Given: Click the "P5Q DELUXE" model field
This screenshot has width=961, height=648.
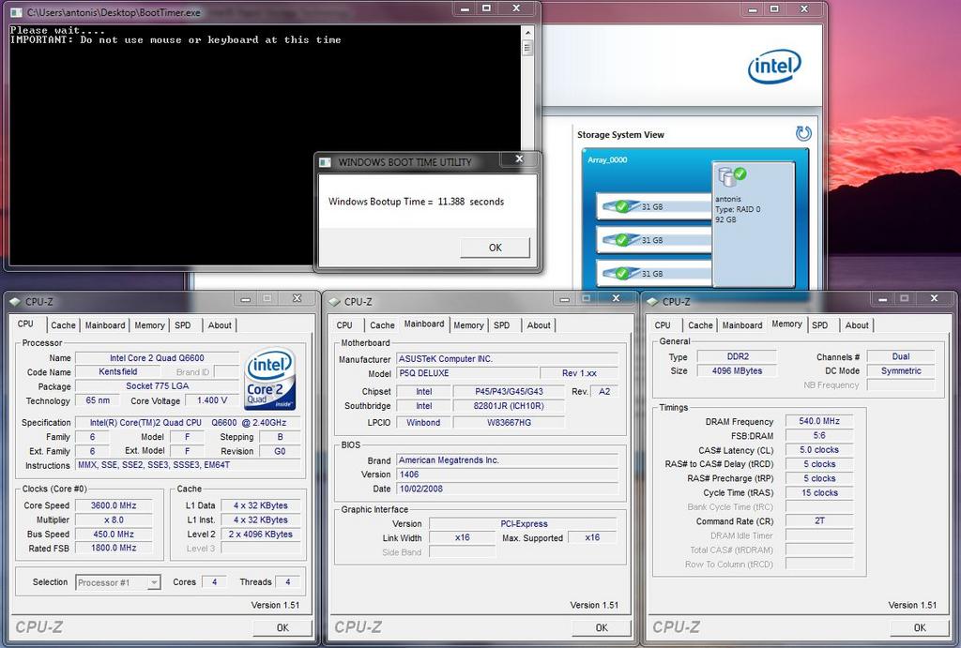Looking at the screenshot, I should (467, 373).
